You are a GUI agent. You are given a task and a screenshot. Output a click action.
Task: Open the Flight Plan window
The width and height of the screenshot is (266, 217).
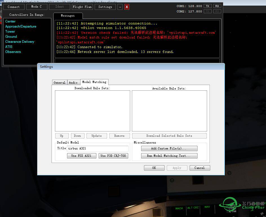tap(82, 7)
